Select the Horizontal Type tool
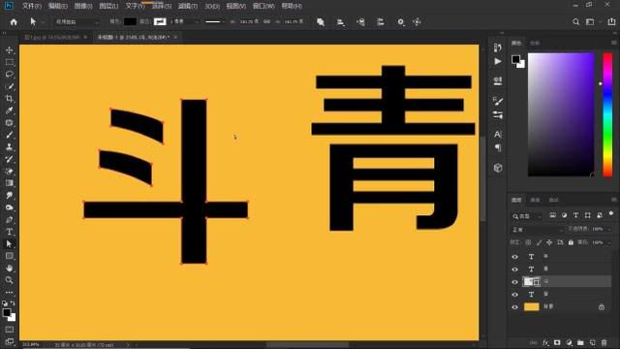The image size is (620, 349). (x=10, y=232)
